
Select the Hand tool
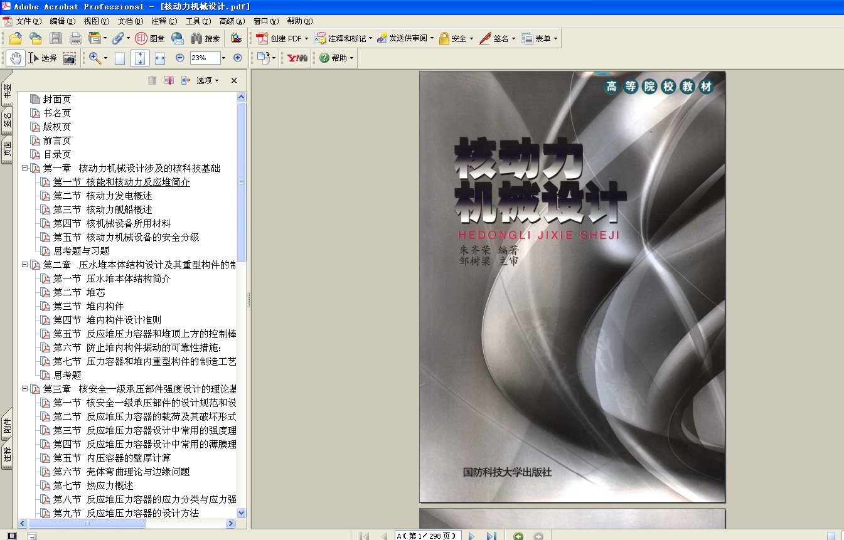(x=16, y=58)
